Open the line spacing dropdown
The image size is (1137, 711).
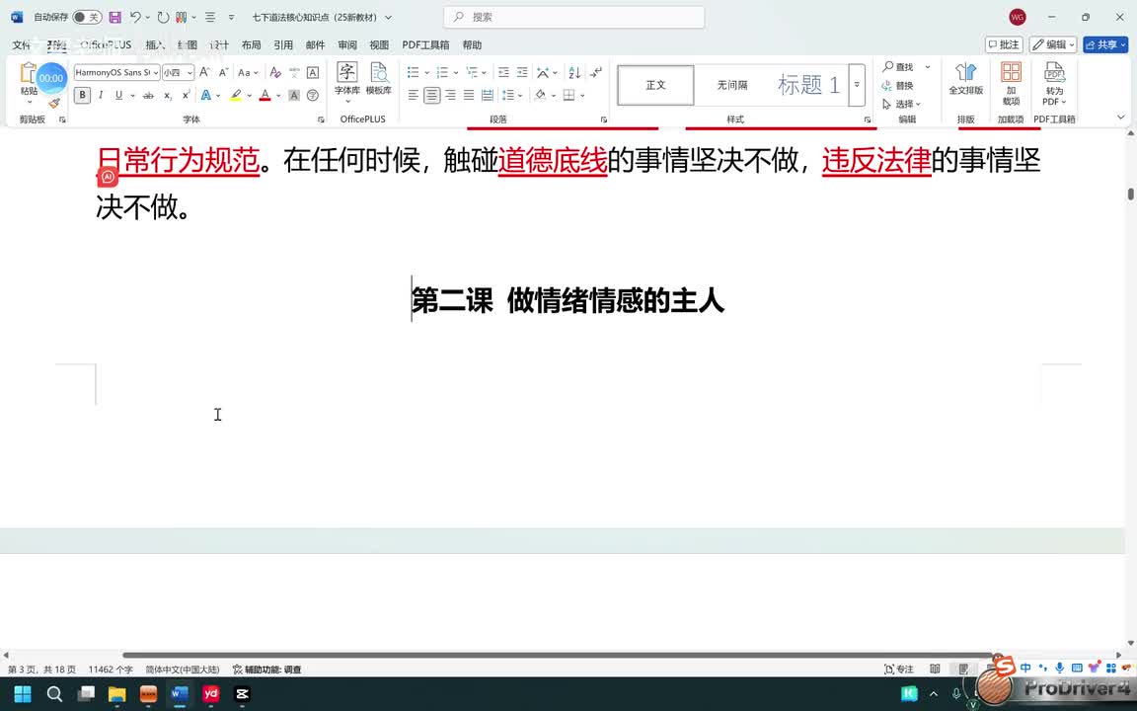(x=512, y=95)
